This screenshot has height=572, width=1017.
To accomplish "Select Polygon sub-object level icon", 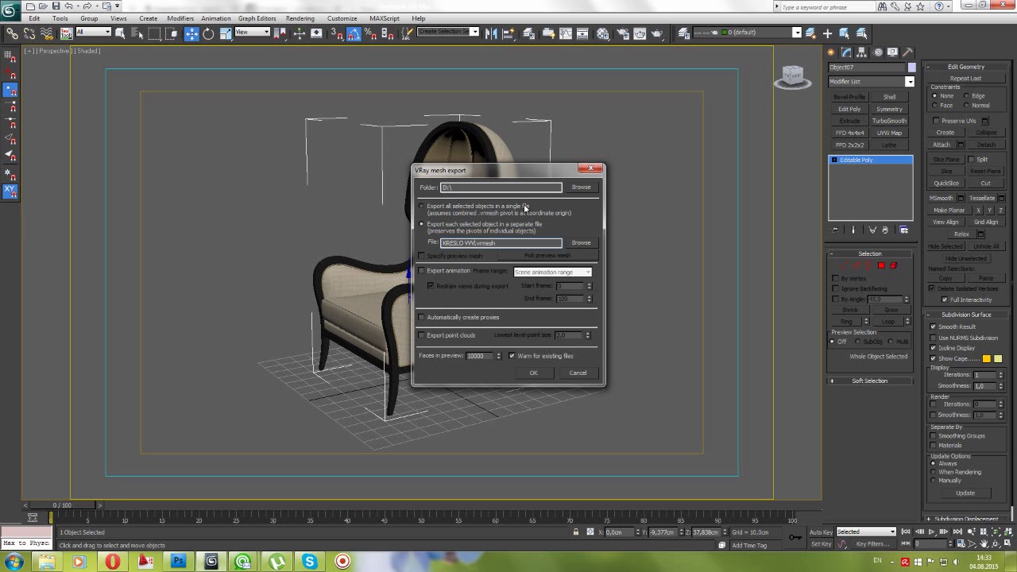I will coord(881,265).
